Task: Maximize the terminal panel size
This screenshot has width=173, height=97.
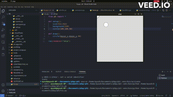Action: (168, 72)
